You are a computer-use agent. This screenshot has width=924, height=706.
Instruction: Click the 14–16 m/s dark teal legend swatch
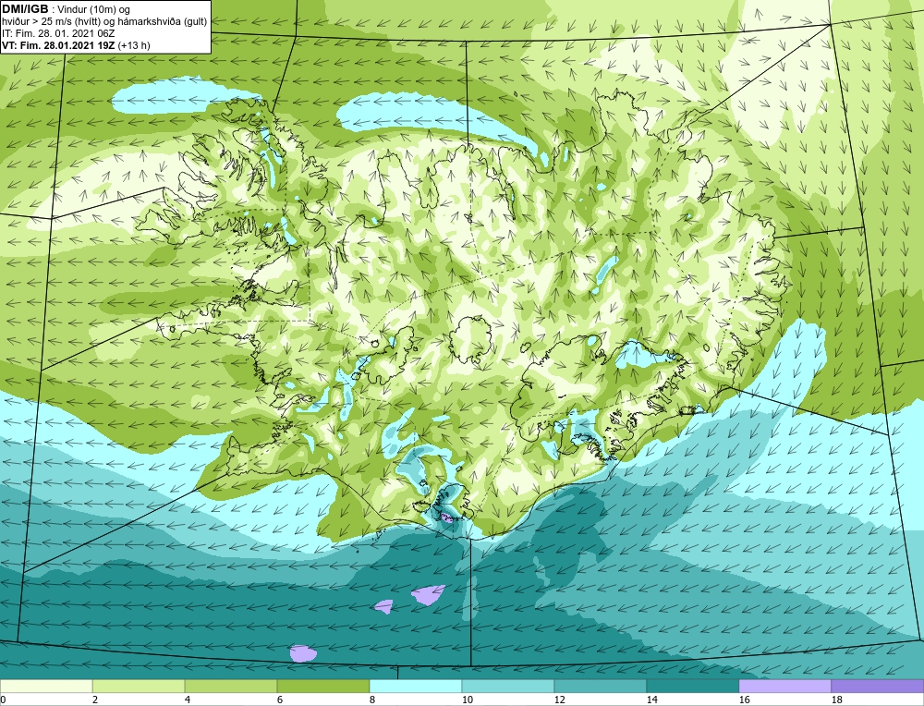pos(693,687)
